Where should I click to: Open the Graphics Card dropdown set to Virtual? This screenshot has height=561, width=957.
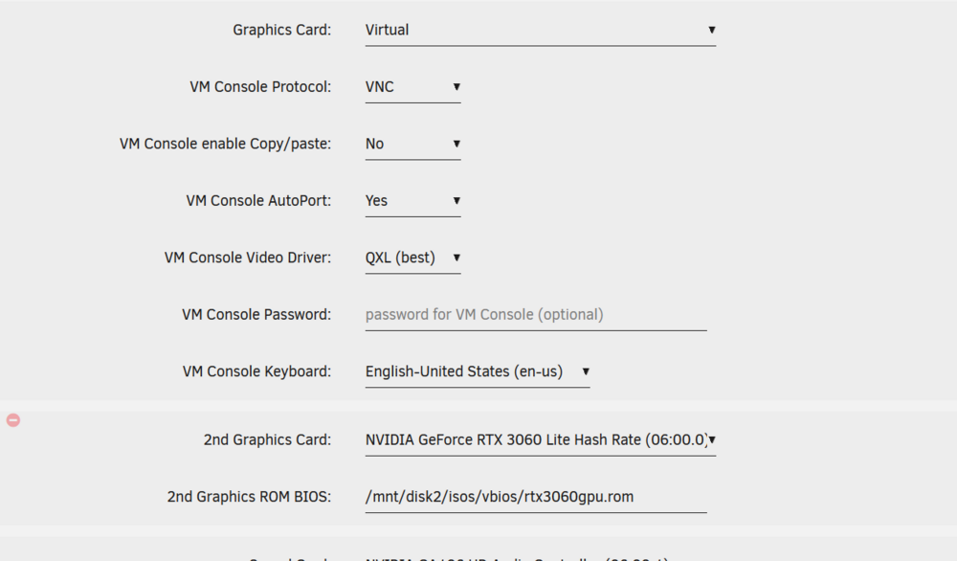(x=540, y=30)
